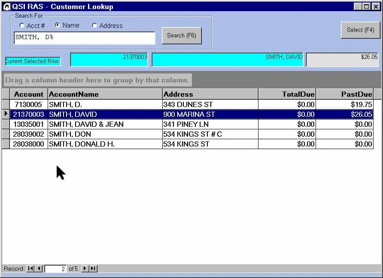Click account number 28038000
The height and width of the screenshot is (278, 383).
pyautogui.click(x=29, y=144)
